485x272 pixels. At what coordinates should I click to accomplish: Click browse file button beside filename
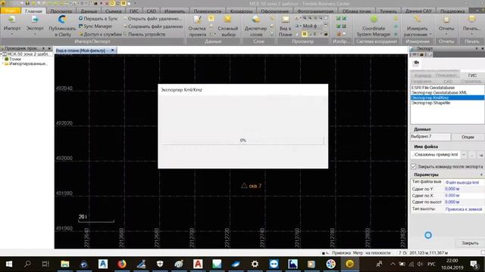471,154
